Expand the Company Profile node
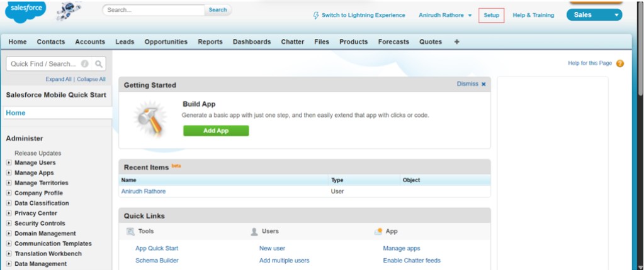This screenshot has height=270, width=644. [9, 193]
